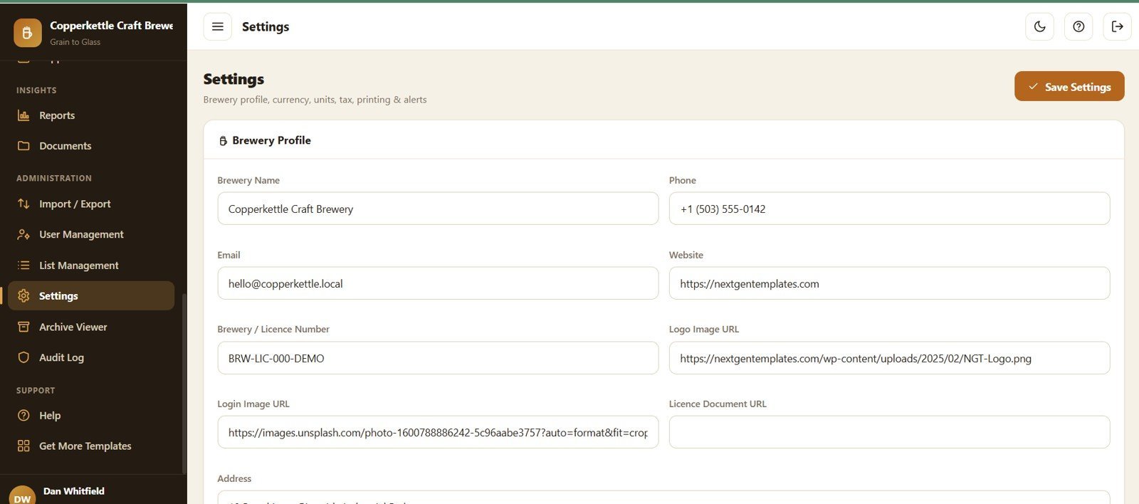Click the Settings gear icon in sidebar
The height and width of the screenshot is (504, 1139).
(x=23, y=296)
